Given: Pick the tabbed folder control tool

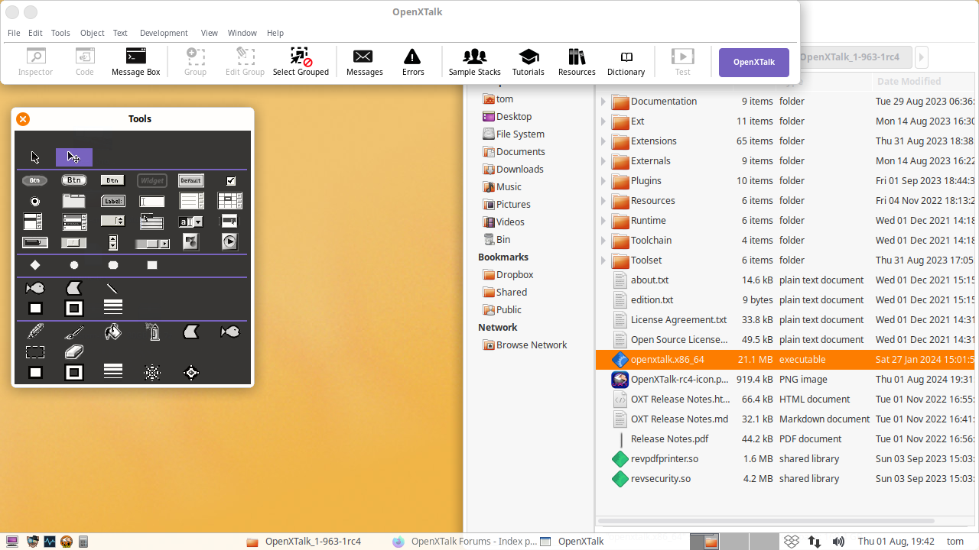Looking at the screenshot, I should pyautogui.click(x=73, y=201).
